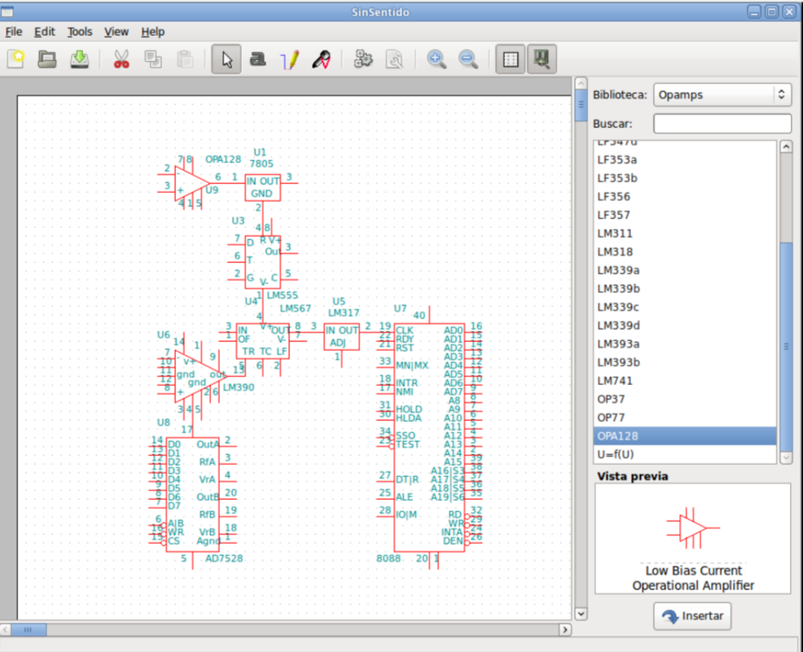Click canvas horizontal scroll left arrow

[x=6, y=629]
